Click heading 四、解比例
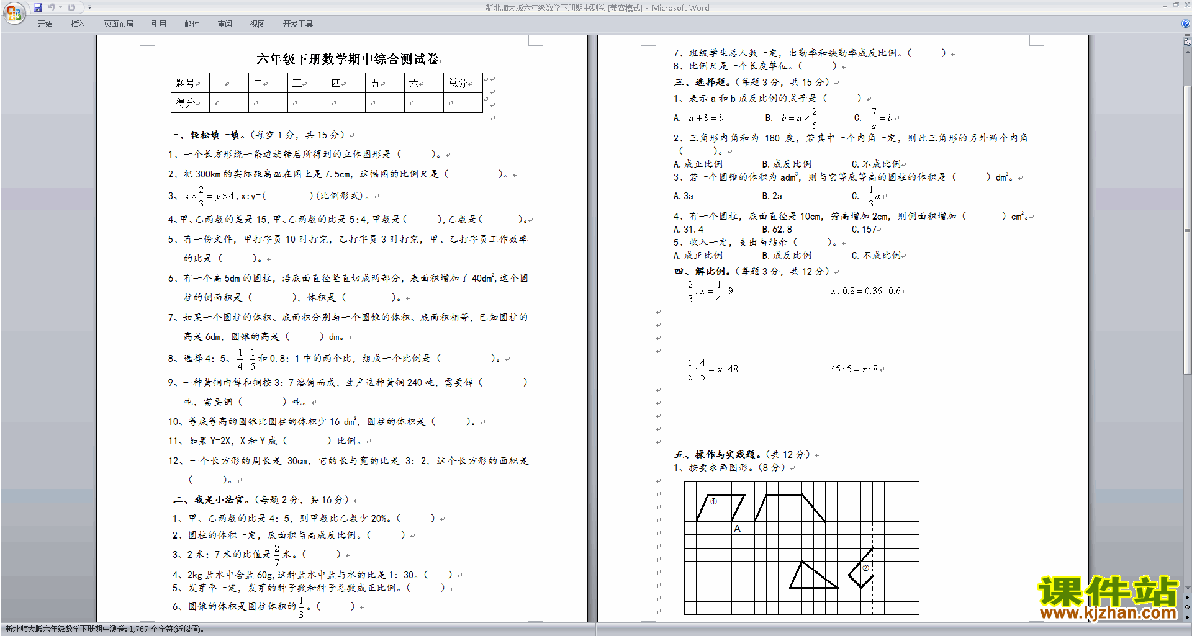Image resolution: width=1192 pixels, height=636 pixels. coord(703,271)
